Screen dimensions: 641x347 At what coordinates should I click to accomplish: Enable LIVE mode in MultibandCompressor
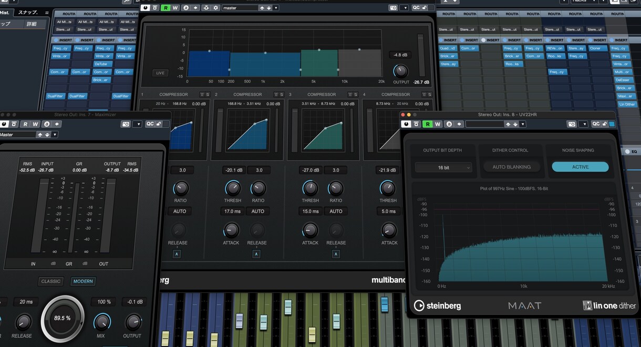click(x=160, y=73)
